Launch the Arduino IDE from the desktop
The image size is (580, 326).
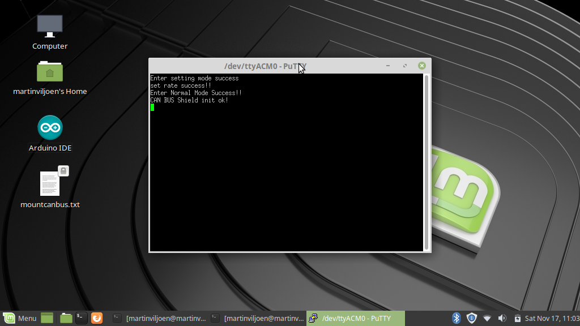pyautogui.click(x=50, y=128)
